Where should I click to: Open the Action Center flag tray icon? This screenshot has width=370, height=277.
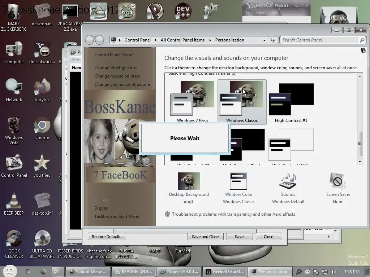316,272
